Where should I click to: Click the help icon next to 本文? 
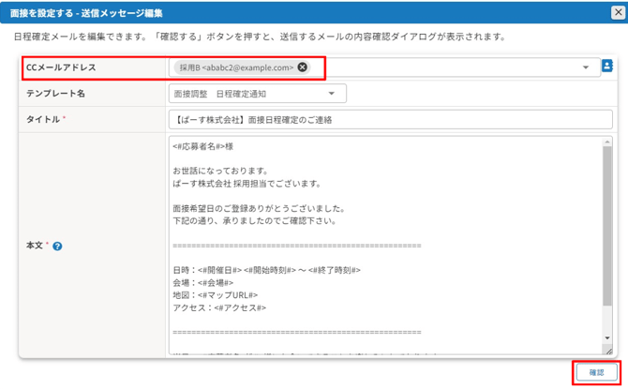[x=57, y=246]
